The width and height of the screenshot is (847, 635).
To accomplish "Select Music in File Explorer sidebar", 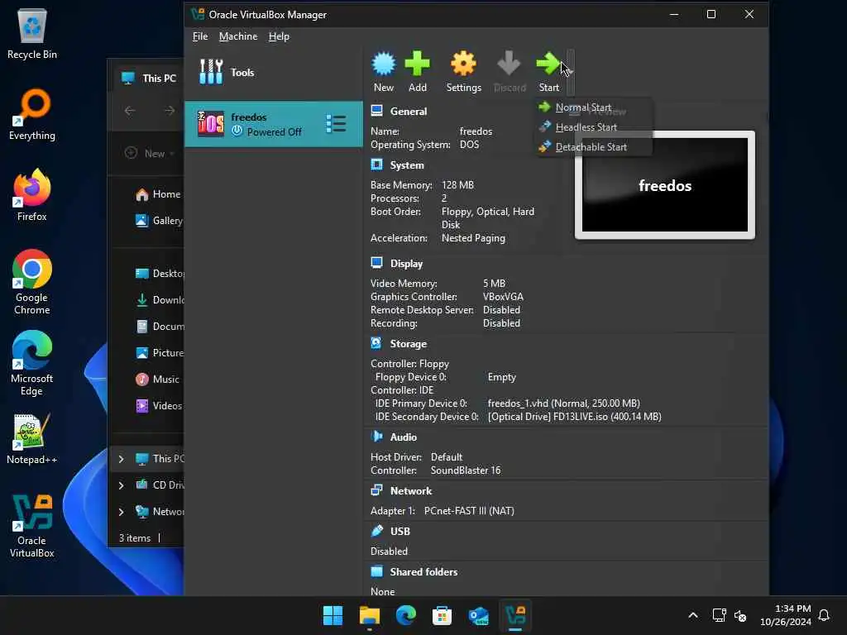I will (x=157, y=380).
